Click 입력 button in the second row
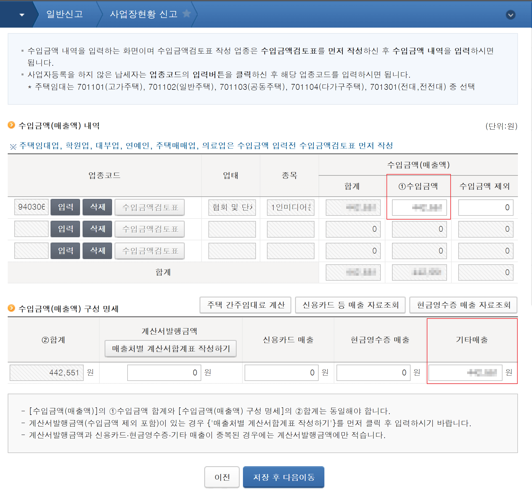This screenshot has width=532, height=495. [x=65, y=229]
